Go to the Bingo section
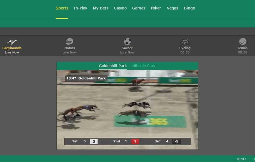 pos(190,8)
